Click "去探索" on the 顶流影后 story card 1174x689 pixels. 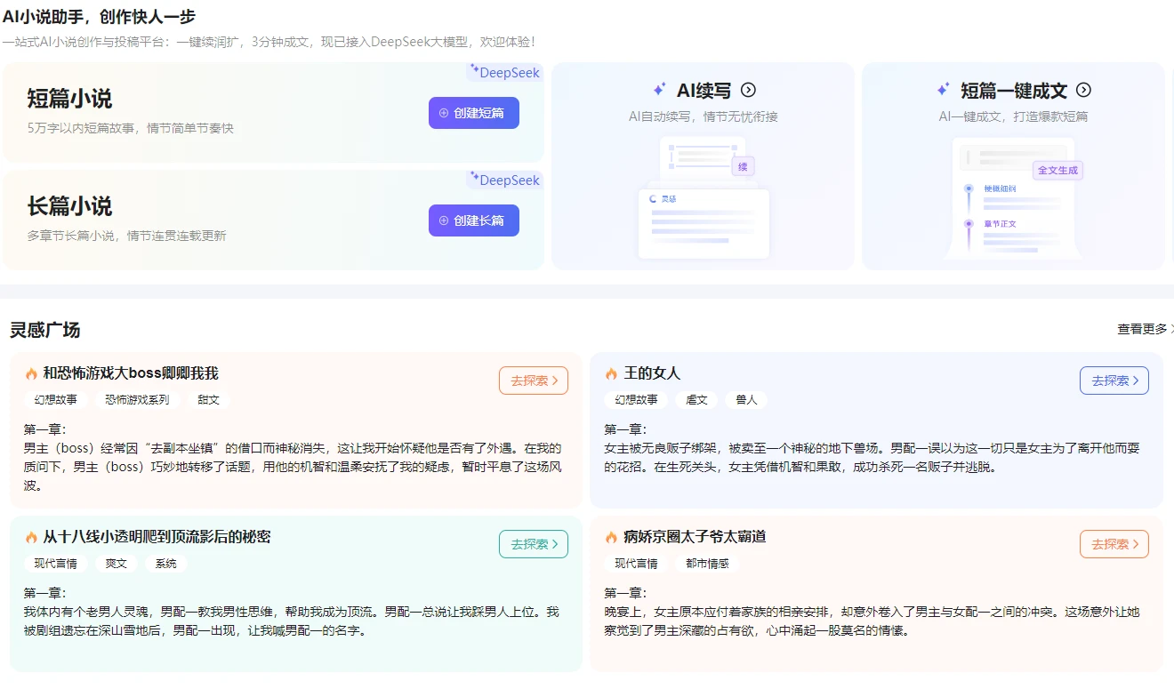coord(533,544)
